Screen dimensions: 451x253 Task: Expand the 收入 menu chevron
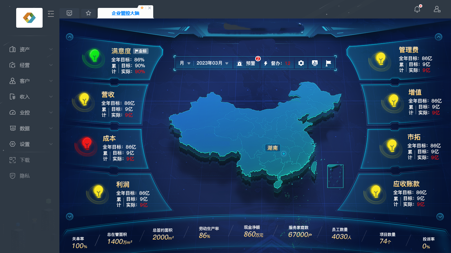(x=51, y=97)
